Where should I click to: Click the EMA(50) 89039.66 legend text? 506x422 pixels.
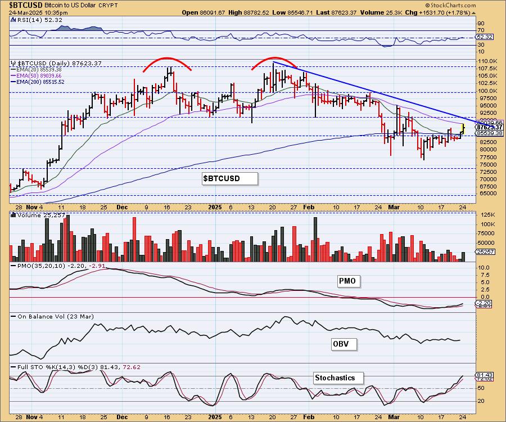click(40, 75)
